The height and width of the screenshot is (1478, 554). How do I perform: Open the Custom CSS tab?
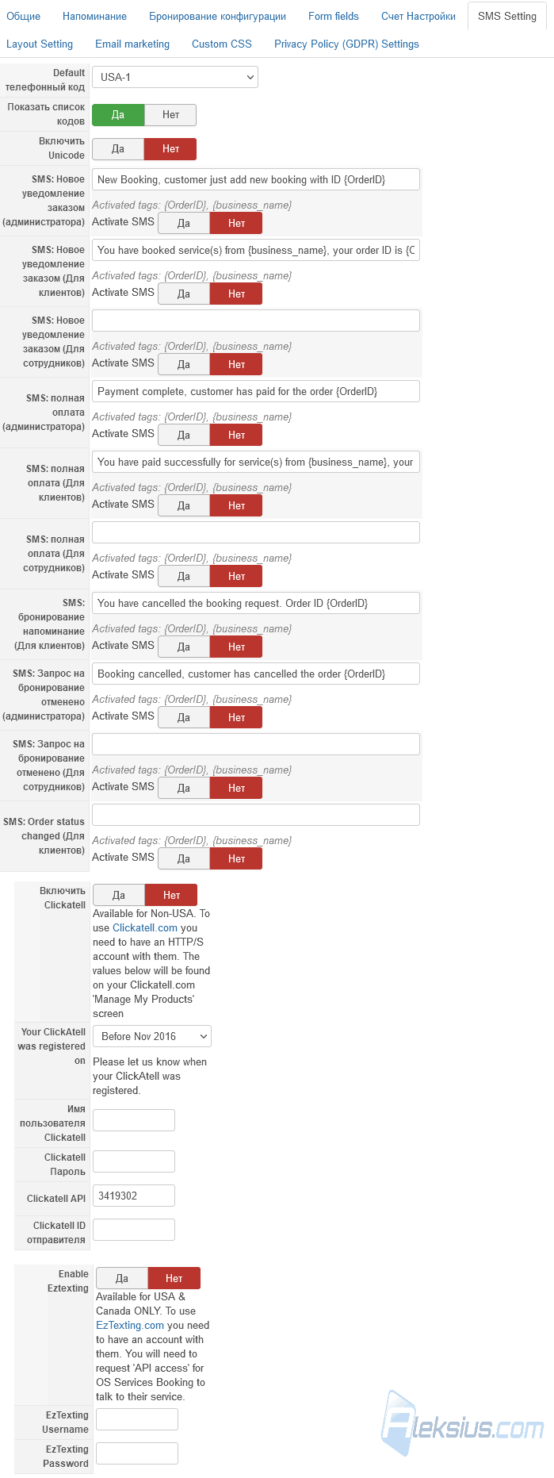tap(222, 44)
